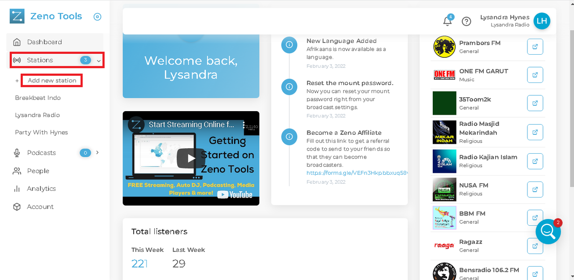The height and width of the screenshot is (280, 574).
Task: Click Add new station link
Action: coord(52,81)
